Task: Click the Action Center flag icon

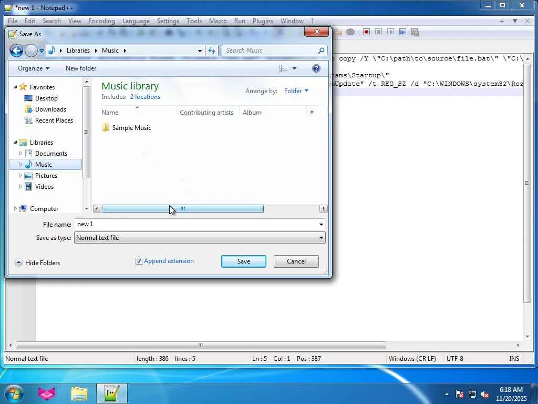Action: (460, 394)
